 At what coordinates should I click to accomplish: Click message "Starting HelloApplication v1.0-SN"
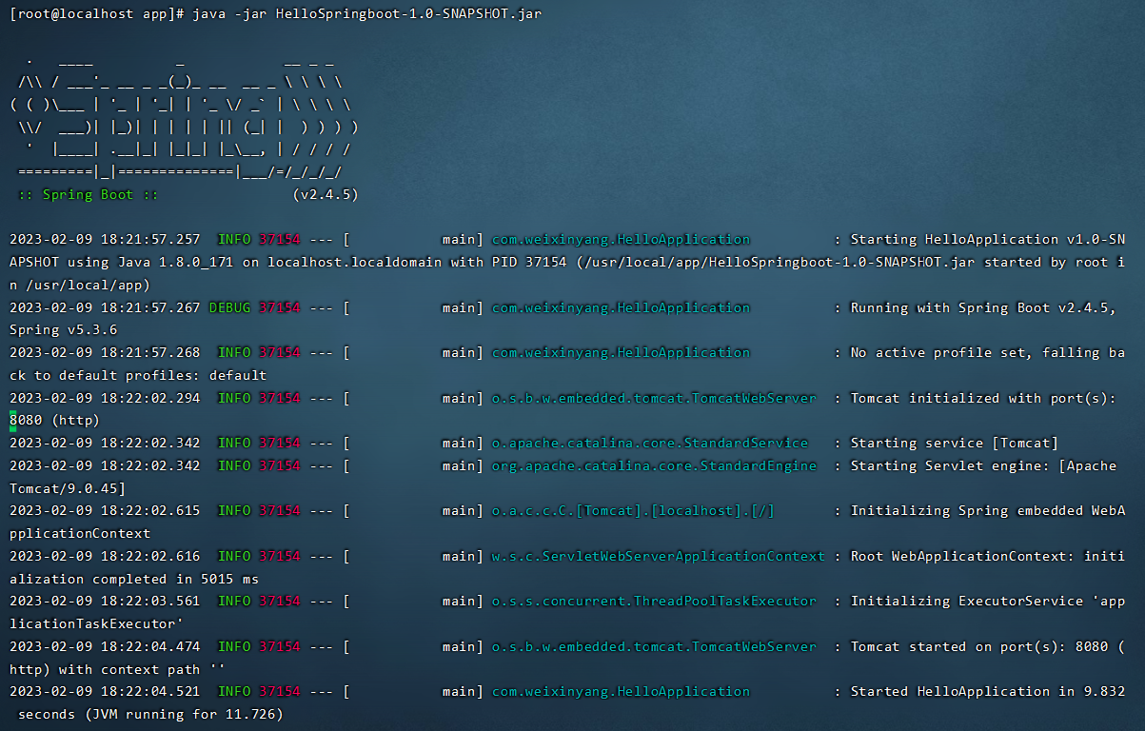click(987, 239)
